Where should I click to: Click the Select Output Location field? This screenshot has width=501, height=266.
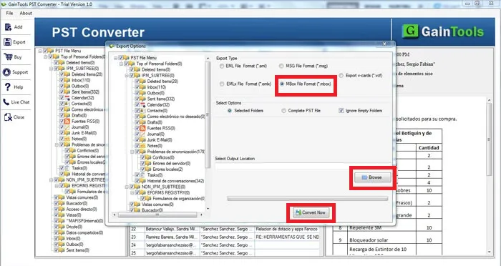coord(303,166)
